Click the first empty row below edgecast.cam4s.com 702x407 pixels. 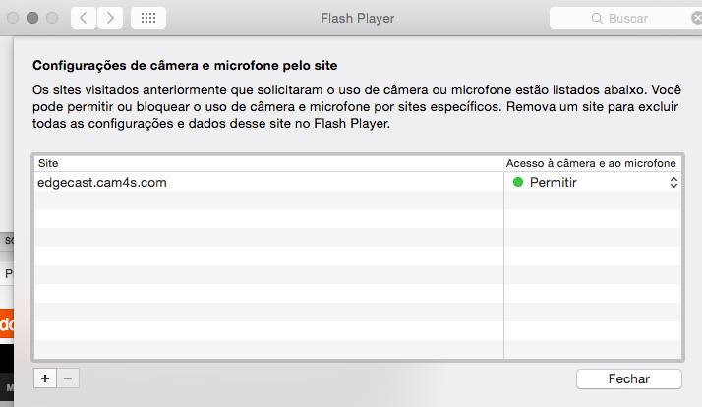(265, 201)
